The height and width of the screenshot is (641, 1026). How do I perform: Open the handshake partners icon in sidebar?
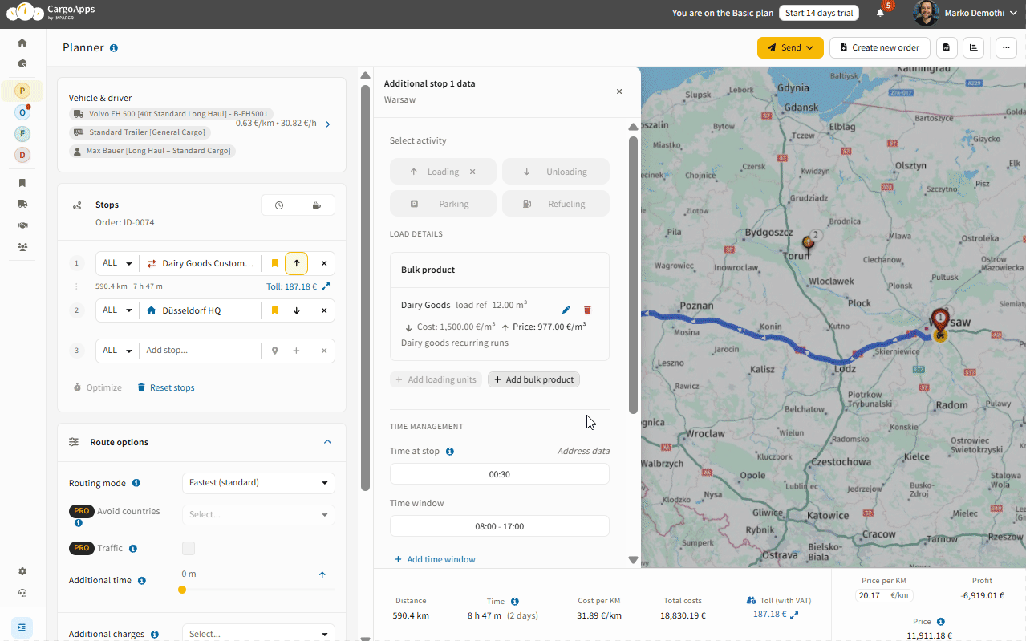click(x=22, y=225)
